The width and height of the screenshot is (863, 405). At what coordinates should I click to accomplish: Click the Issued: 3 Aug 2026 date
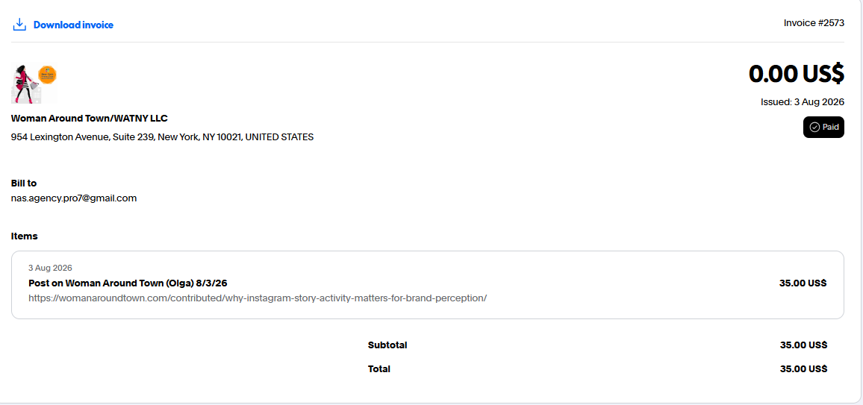pyautogui.click(x=803, y=101)
